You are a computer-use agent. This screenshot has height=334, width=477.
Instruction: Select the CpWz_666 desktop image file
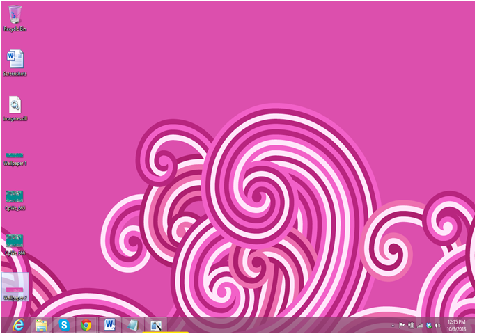15,241
